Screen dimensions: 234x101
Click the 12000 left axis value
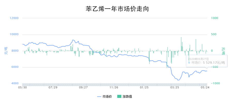[14, 18]
